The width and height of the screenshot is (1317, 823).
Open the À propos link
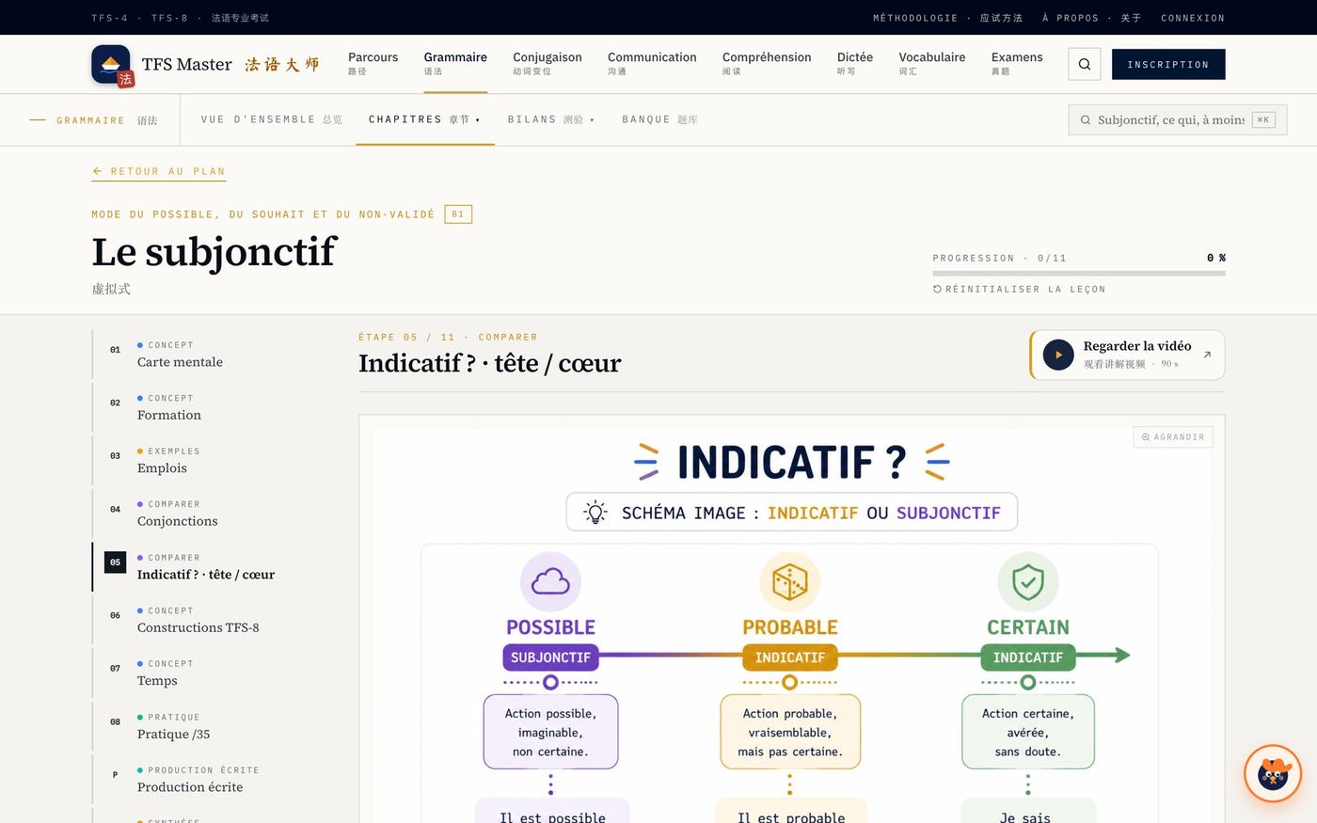(x=1092, y=18)
